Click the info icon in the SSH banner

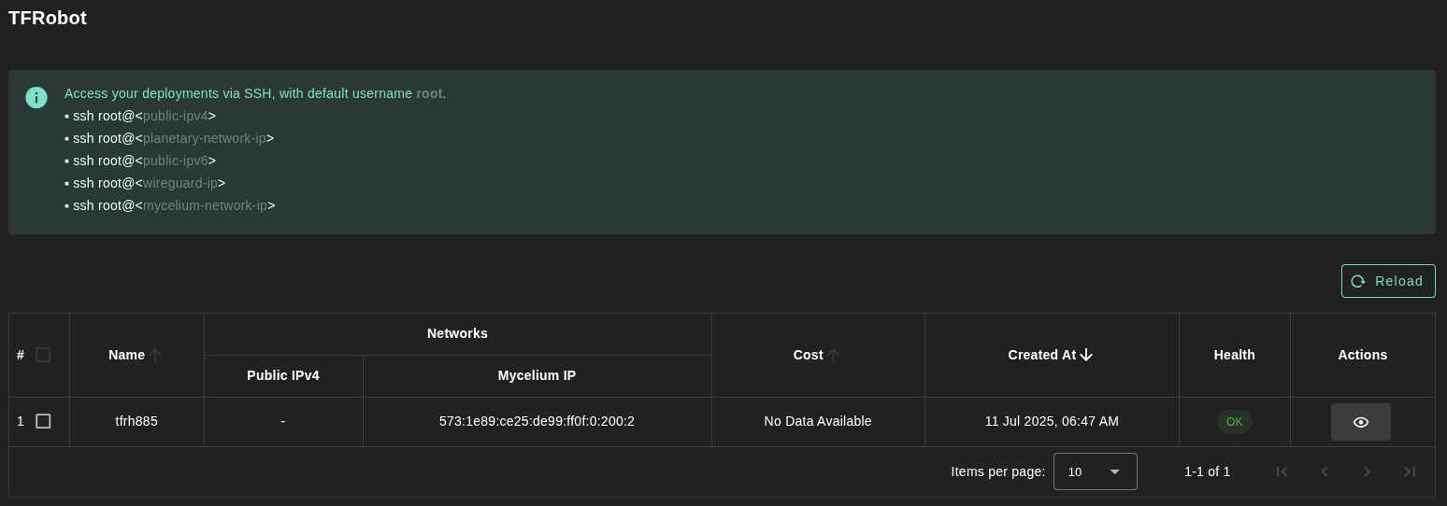[x=36, y=97]
